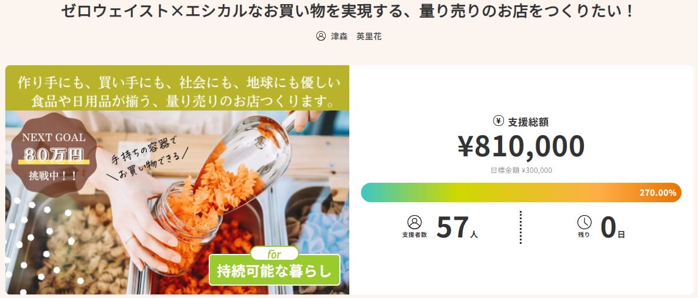The width and height of the screenshot is (698, 298).
Task: Click the user profile icon beside the author name
Action: (x=321, y=36)
